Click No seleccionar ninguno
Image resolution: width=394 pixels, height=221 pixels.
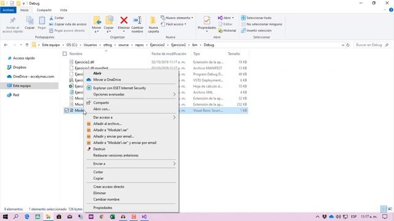click(262, 24)
